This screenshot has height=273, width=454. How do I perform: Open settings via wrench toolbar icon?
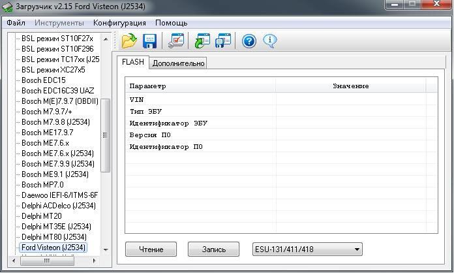pyautogui.click(x=175, y=41)
